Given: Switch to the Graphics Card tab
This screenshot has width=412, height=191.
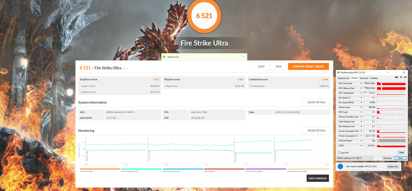Looking at the screenshot, I should [x=343, y=78].
